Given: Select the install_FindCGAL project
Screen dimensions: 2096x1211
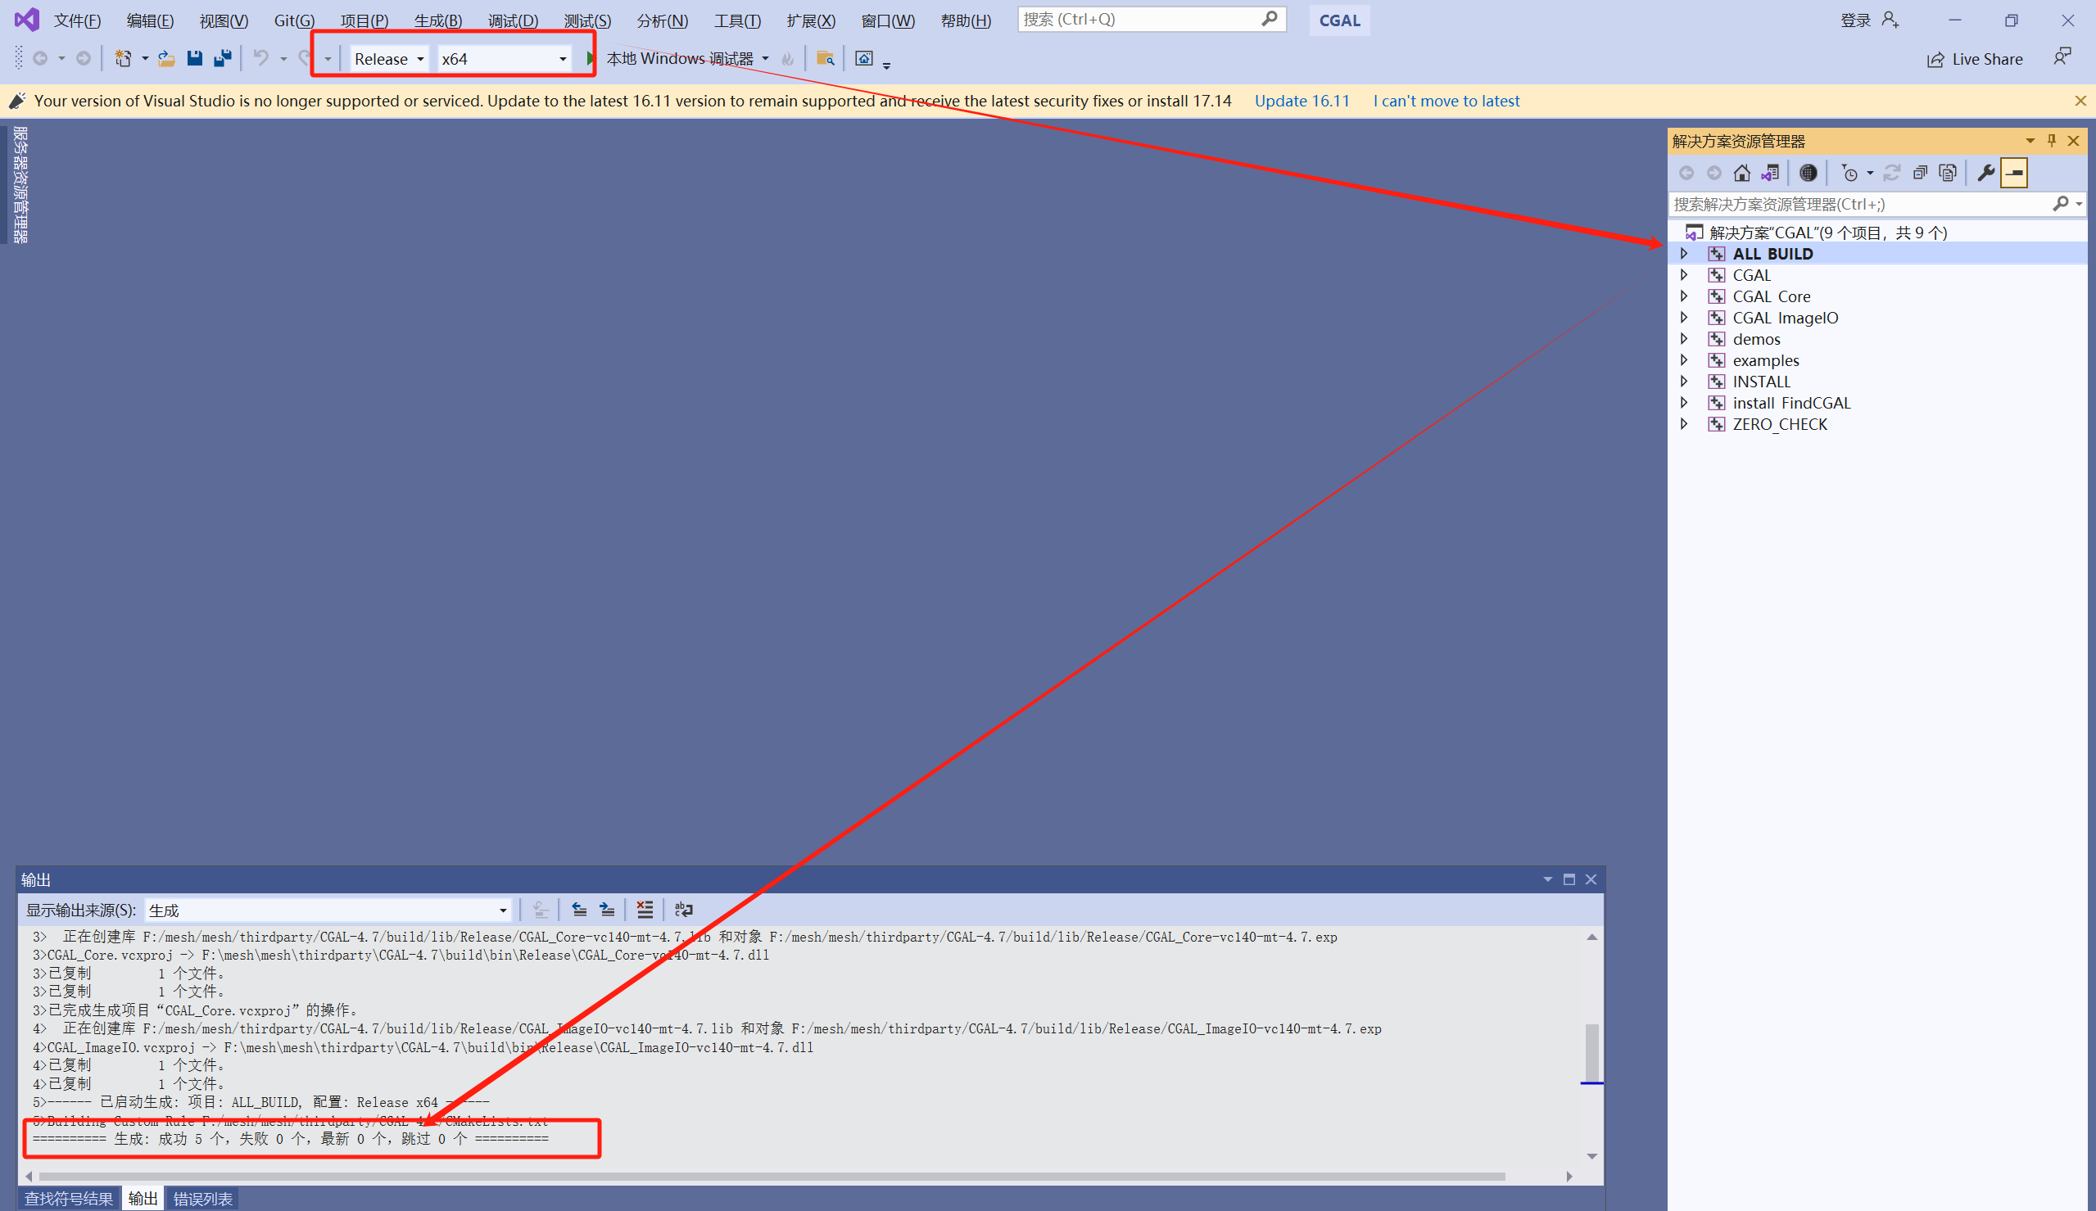Looking at the screenshot, I should tap(1791, 403).
